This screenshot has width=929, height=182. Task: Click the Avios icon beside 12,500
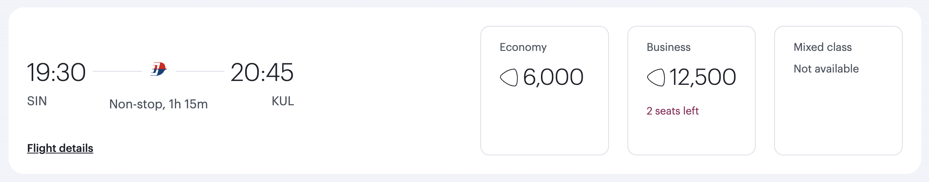(x=656, y=77)
